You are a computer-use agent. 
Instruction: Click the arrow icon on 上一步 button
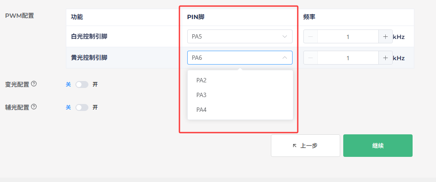pos(295,146)
